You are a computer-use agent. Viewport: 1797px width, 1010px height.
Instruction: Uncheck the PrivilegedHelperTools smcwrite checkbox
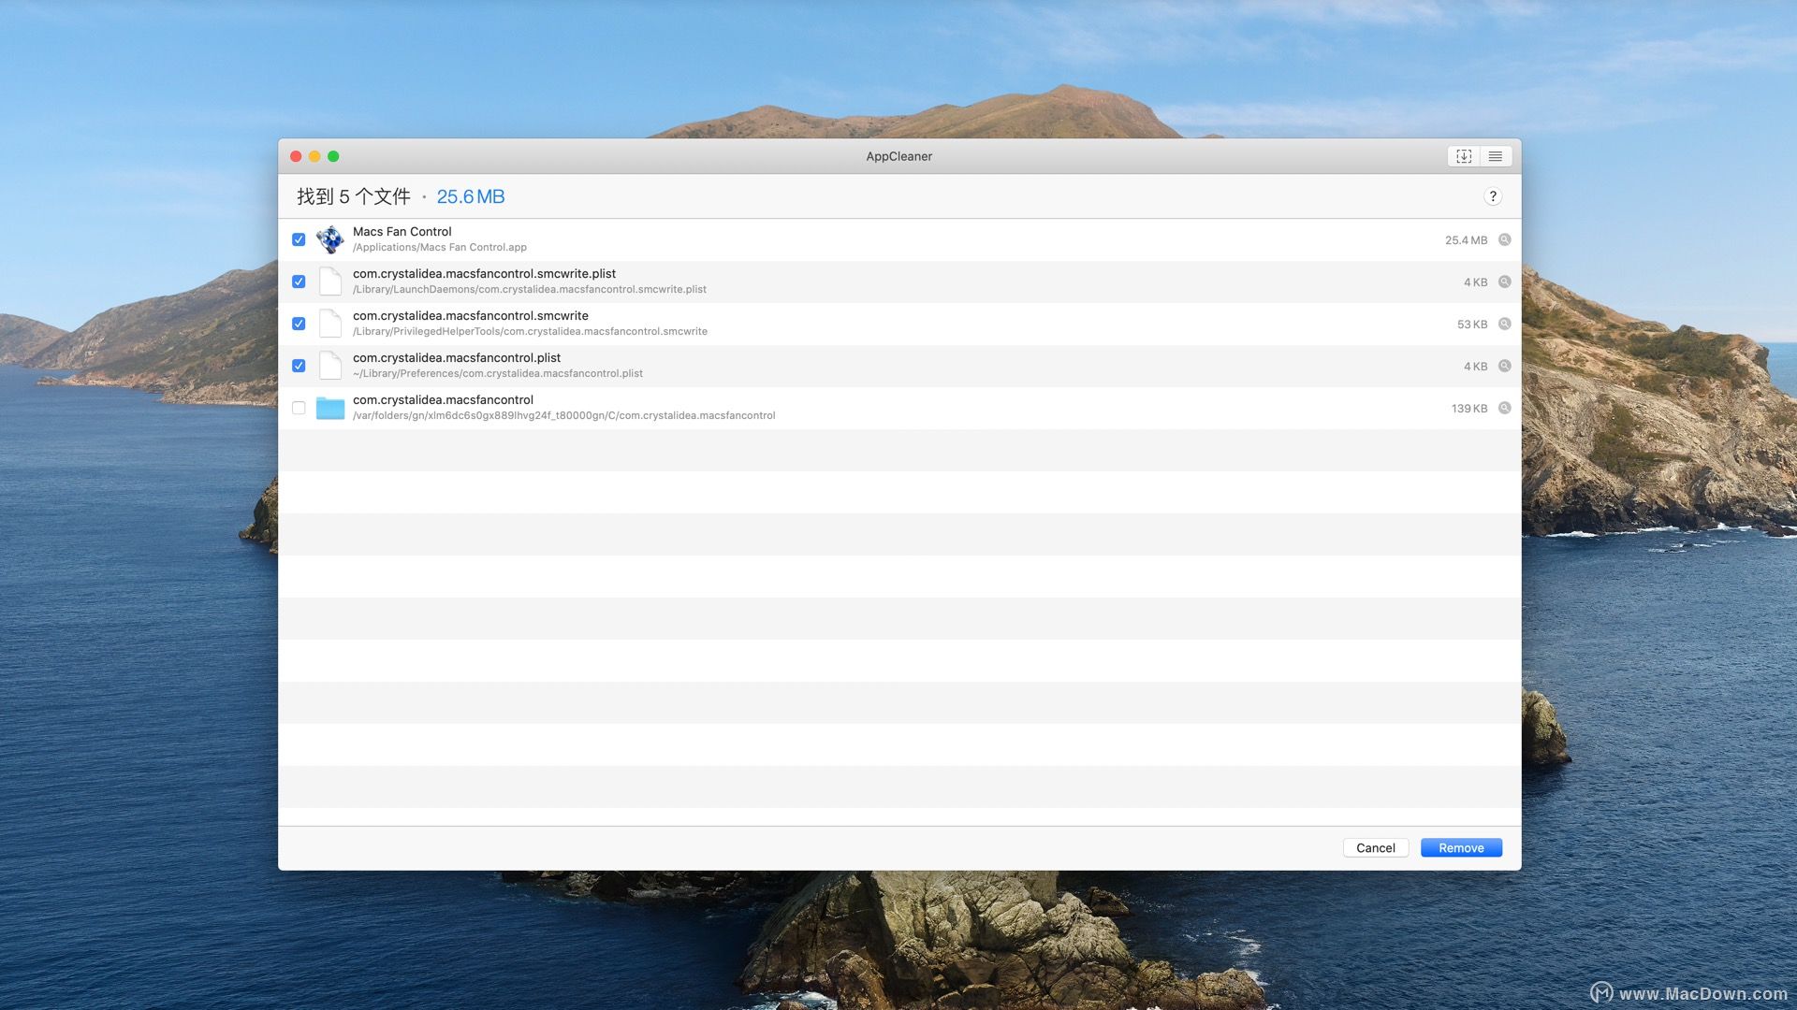(299, 324)
